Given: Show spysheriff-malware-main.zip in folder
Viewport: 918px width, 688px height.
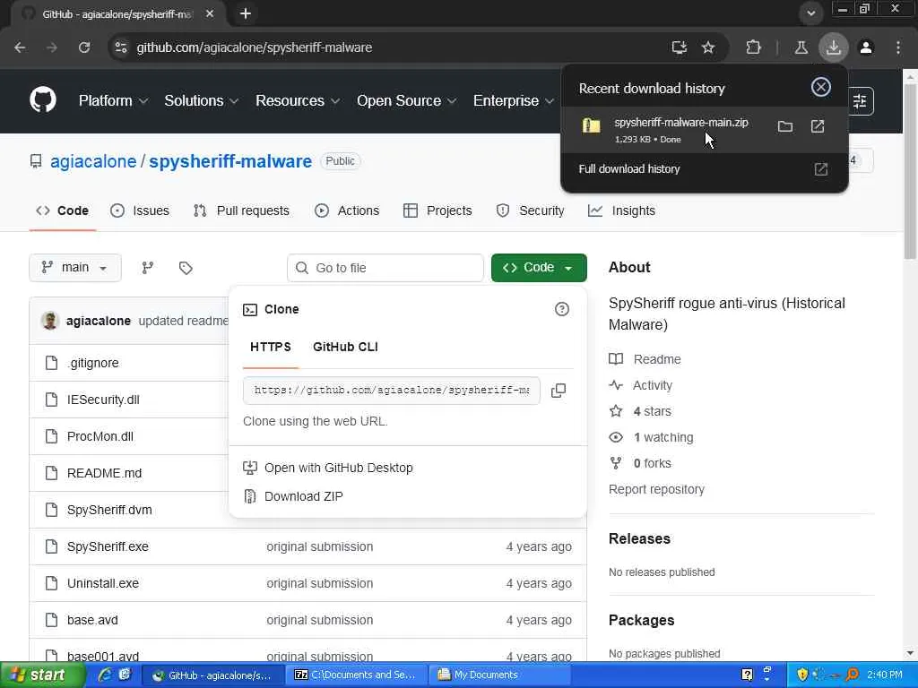Looking at the screenshot, I should click(785, 126).
